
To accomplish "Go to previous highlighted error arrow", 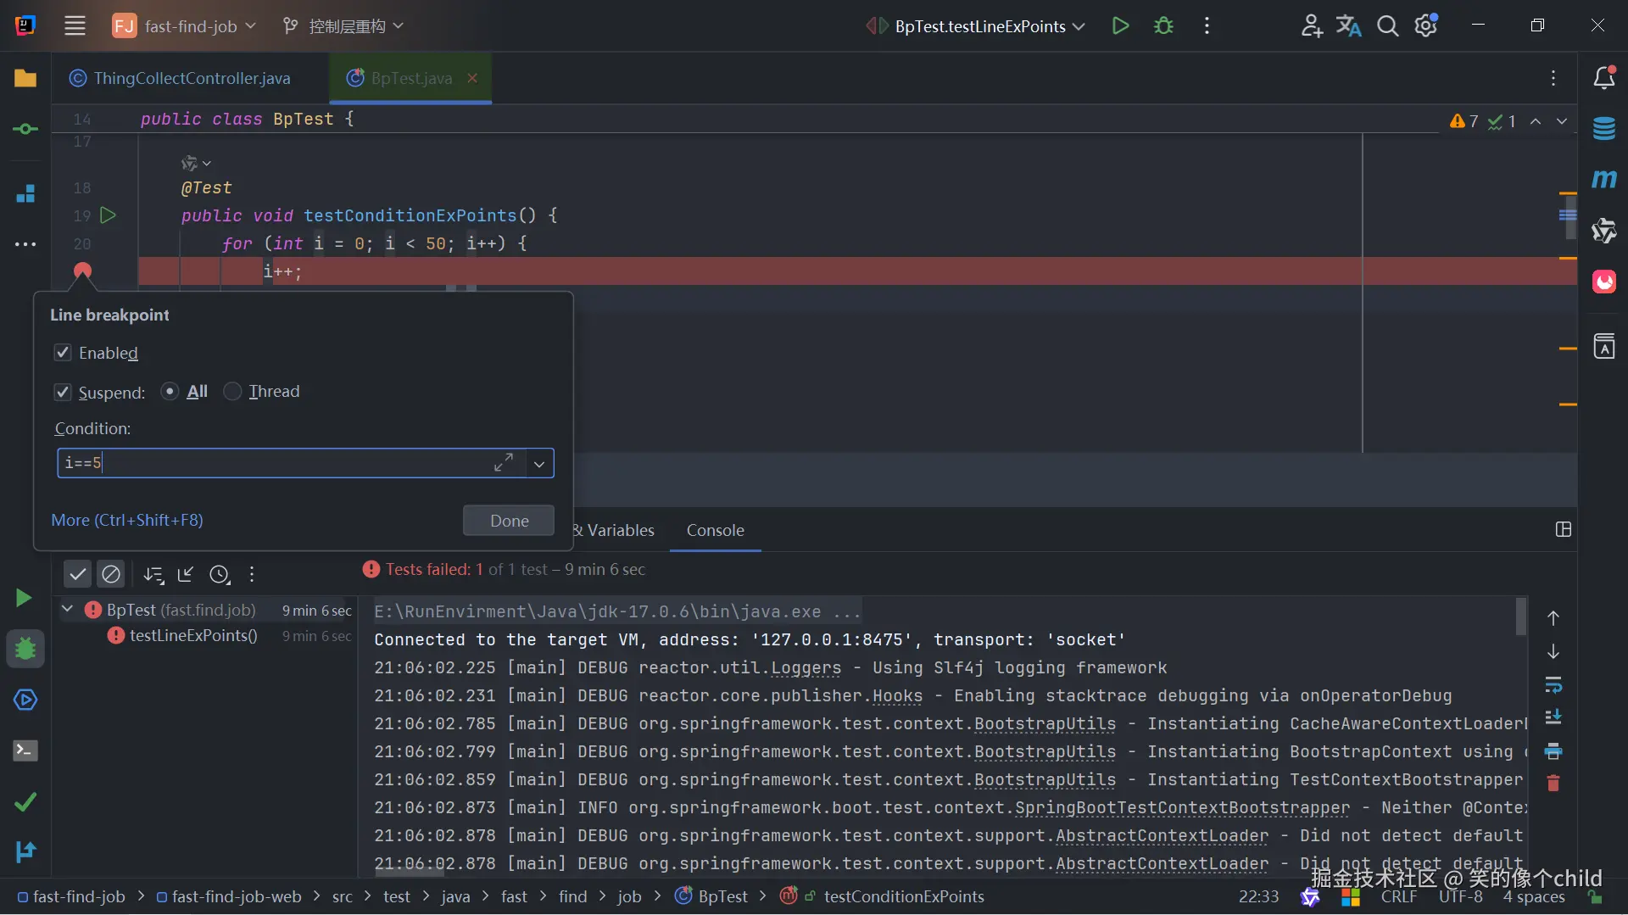I will (1536, 121).
